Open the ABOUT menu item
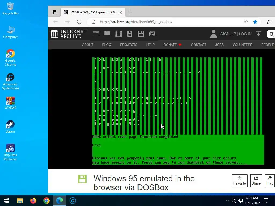 click(88, 45)
